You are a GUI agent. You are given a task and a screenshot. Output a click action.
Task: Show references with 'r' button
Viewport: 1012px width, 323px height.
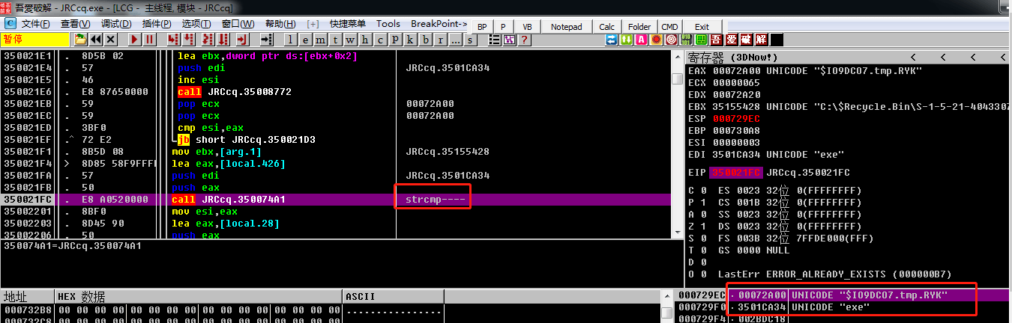pyautogui.click(x=440, y=40)
